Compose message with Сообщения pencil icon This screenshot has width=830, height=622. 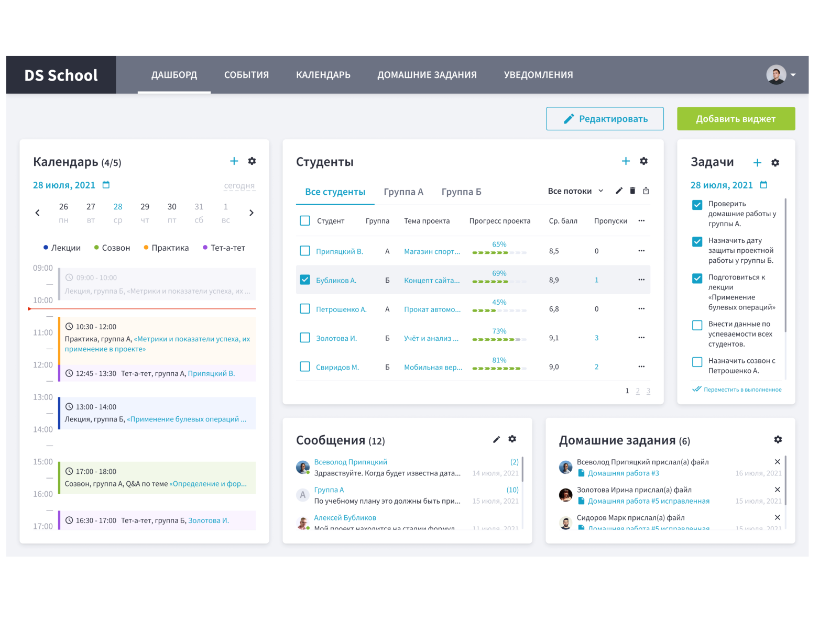click(x=497, y=439)
